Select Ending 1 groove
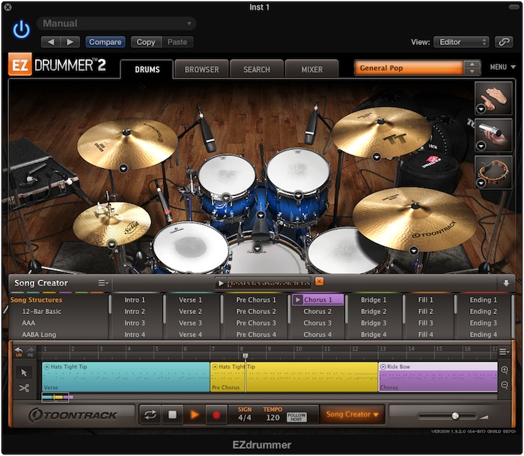Viewport: 524px width, 456px height. 484,300
